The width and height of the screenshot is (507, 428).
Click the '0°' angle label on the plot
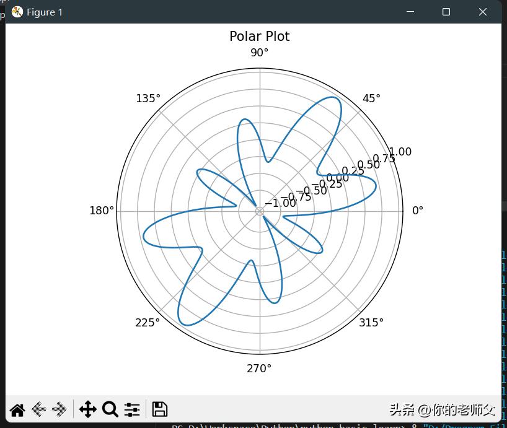coord(418,209)
